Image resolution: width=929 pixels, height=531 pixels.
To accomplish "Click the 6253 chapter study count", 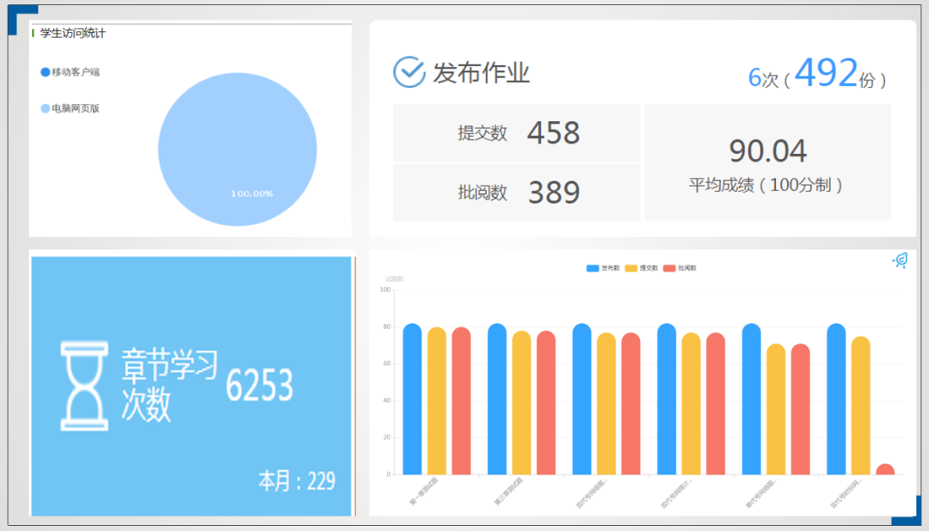I will 259,387.
